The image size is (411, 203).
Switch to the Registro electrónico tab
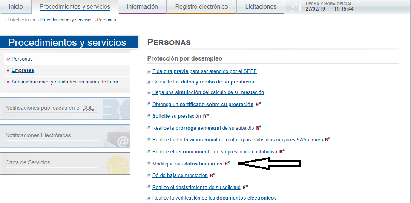pos(201,7)
